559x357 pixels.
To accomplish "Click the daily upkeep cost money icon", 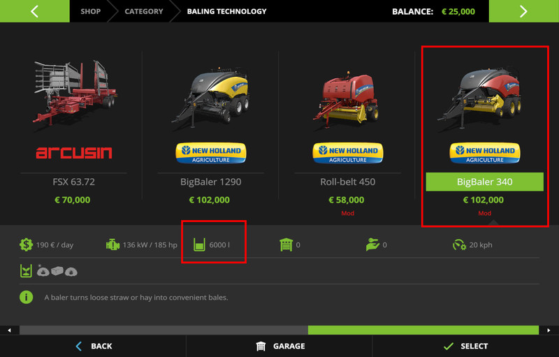I will (27, 245).
